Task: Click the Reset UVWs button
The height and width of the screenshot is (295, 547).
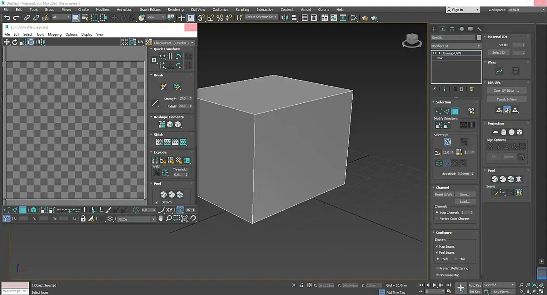Action: [443, 195]
